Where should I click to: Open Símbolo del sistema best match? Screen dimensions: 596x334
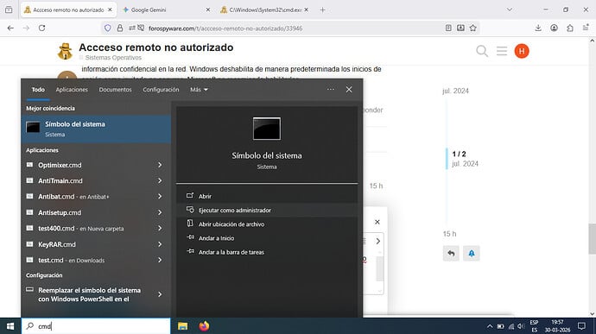[x=96, y=129]
